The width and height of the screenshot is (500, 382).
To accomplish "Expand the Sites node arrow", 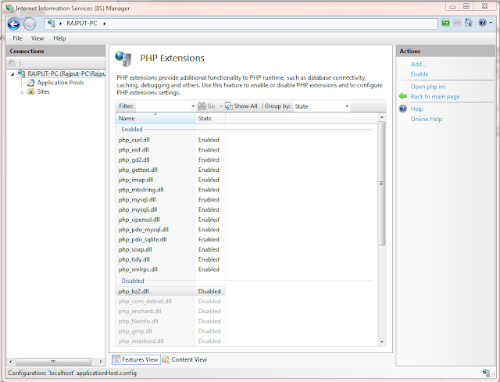I will click(22, 92).
